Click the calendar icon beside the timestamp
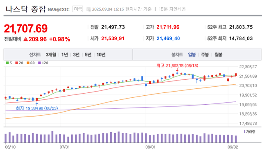This screenshot has width=262, height=155. click(89, 9)
